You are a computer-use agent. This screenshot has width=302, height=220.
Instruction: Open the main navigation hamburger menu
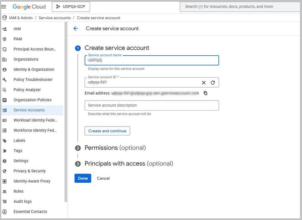coord(4,7)
